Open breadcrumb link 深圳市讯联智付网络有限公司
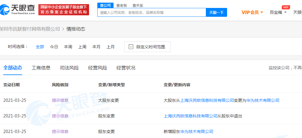302x138 pixels. [30, 29]
